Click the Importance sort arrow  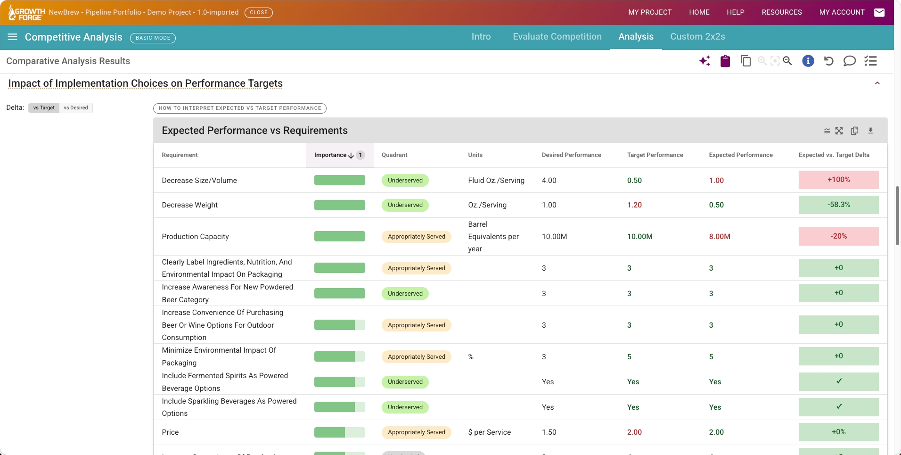click(351, 155)
